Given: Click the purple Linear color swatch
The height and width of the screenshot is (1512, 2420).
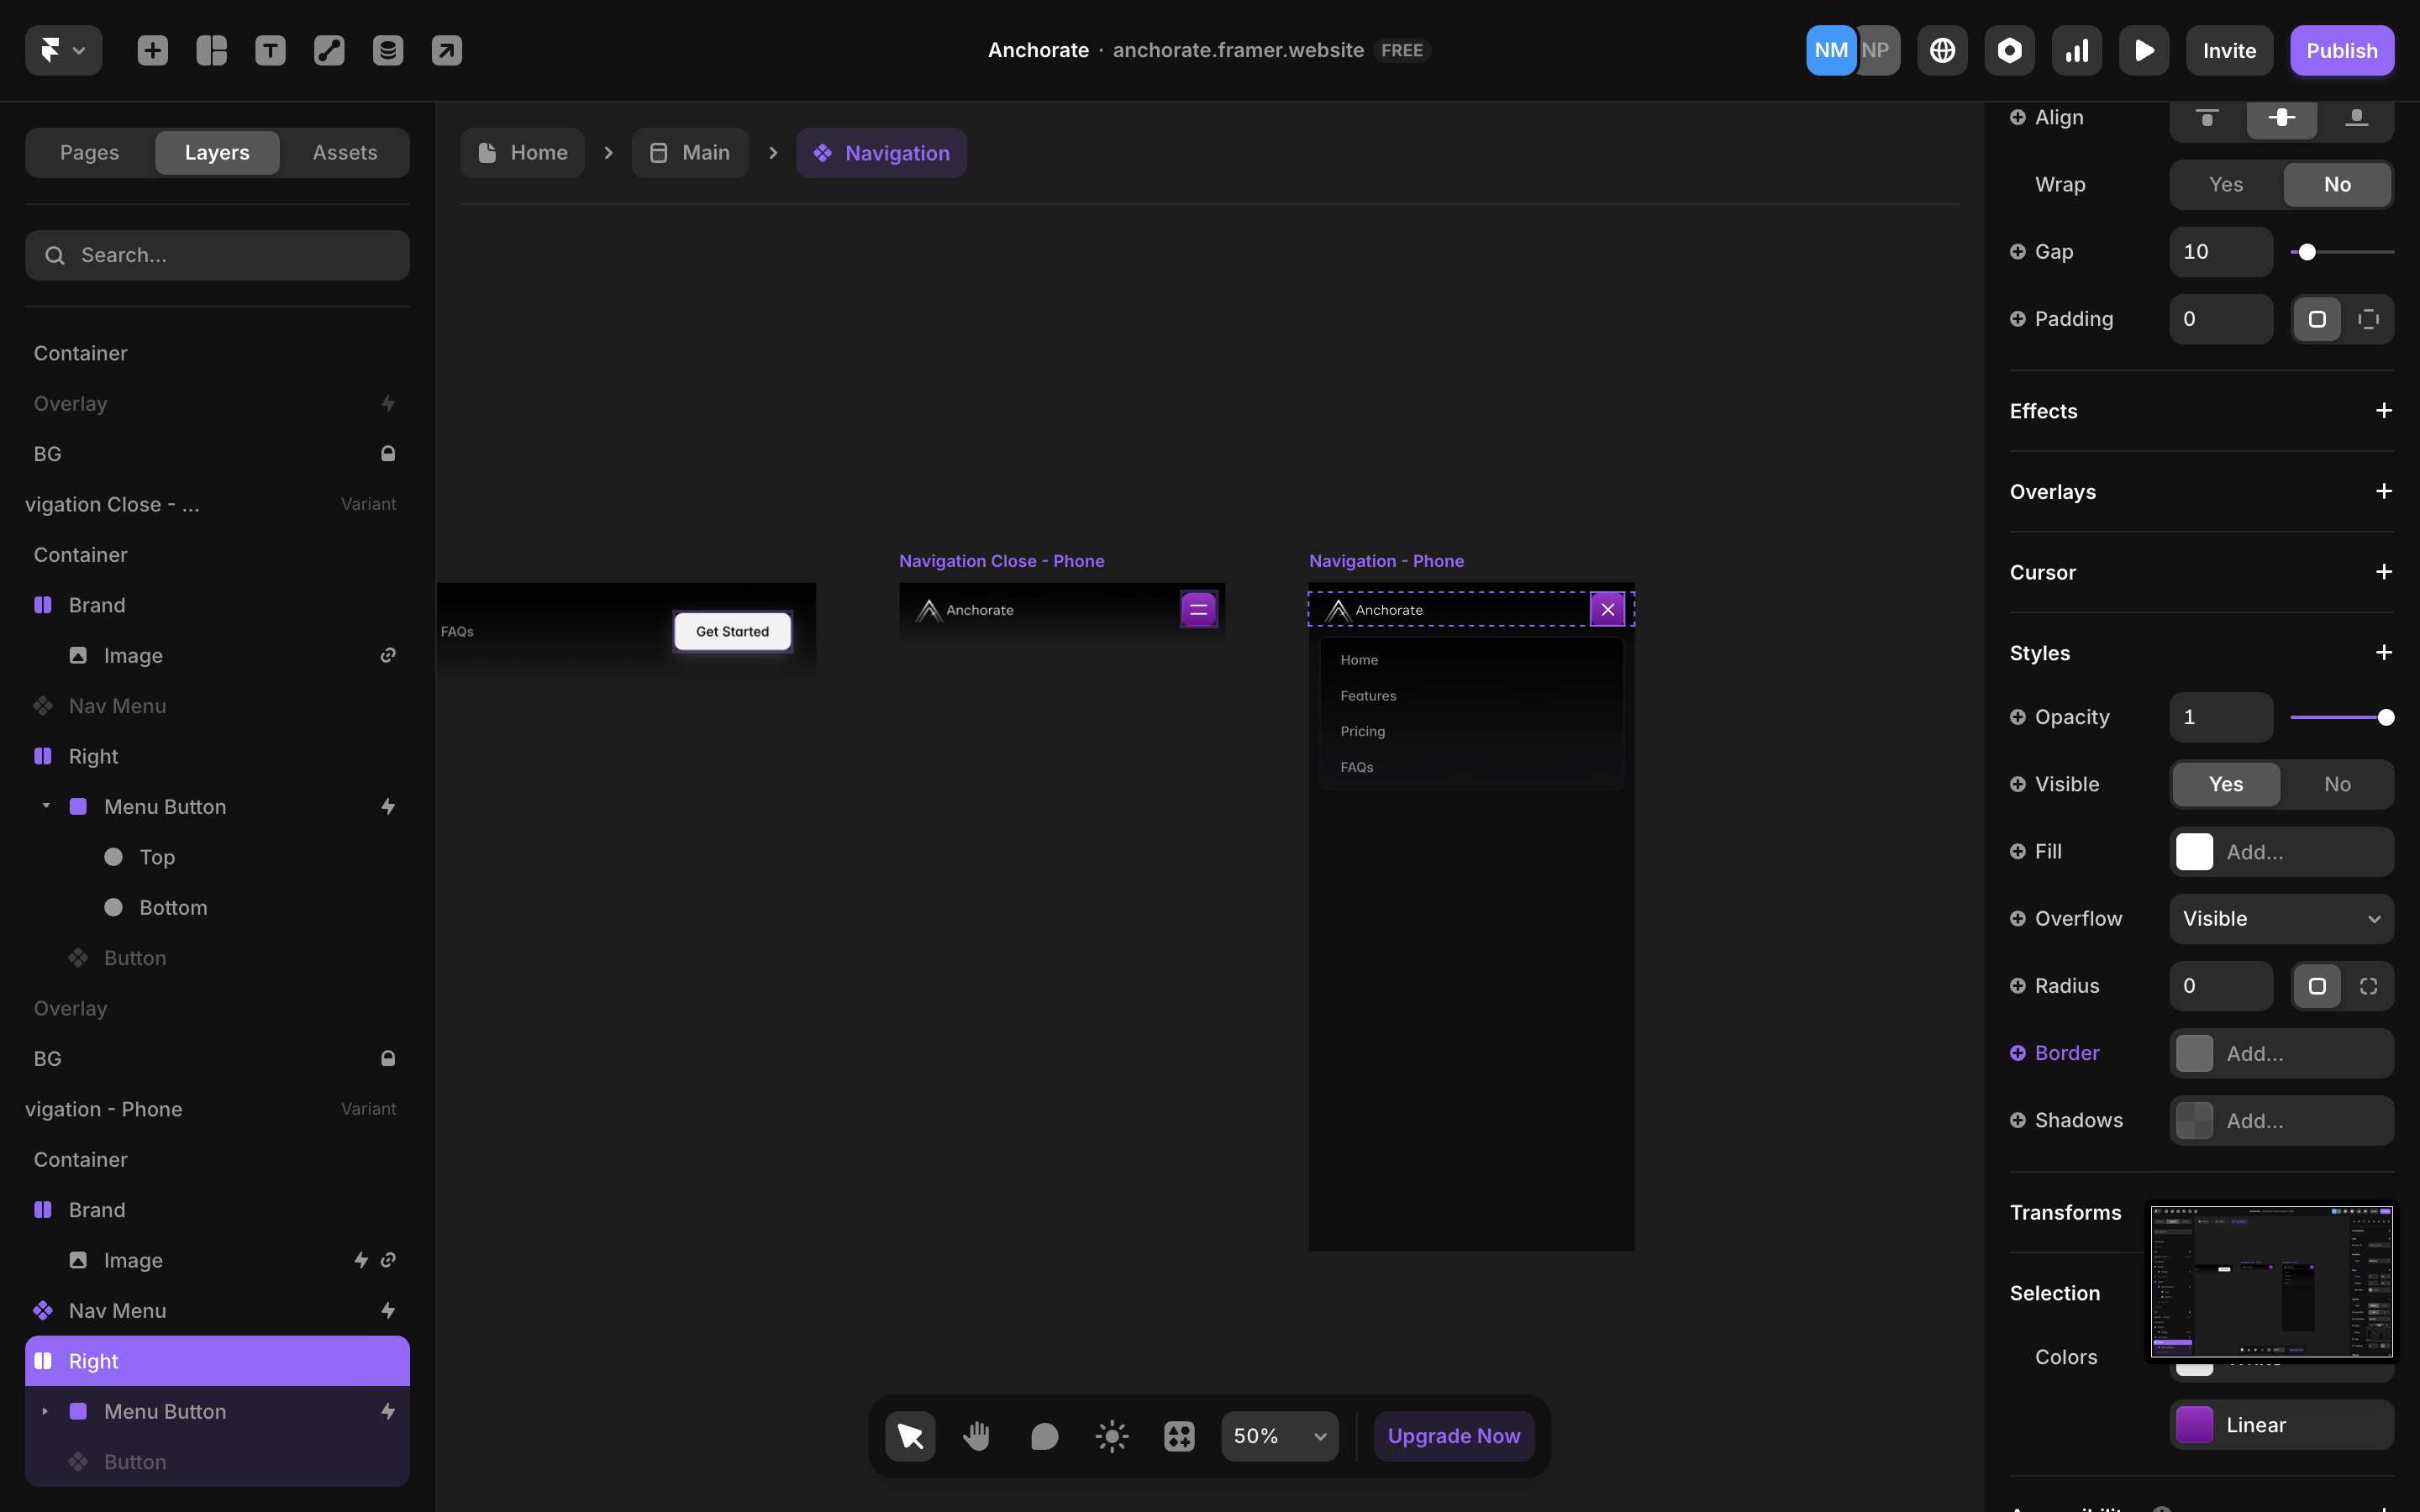Looking at the screenshot, I should [2194, 1425].
